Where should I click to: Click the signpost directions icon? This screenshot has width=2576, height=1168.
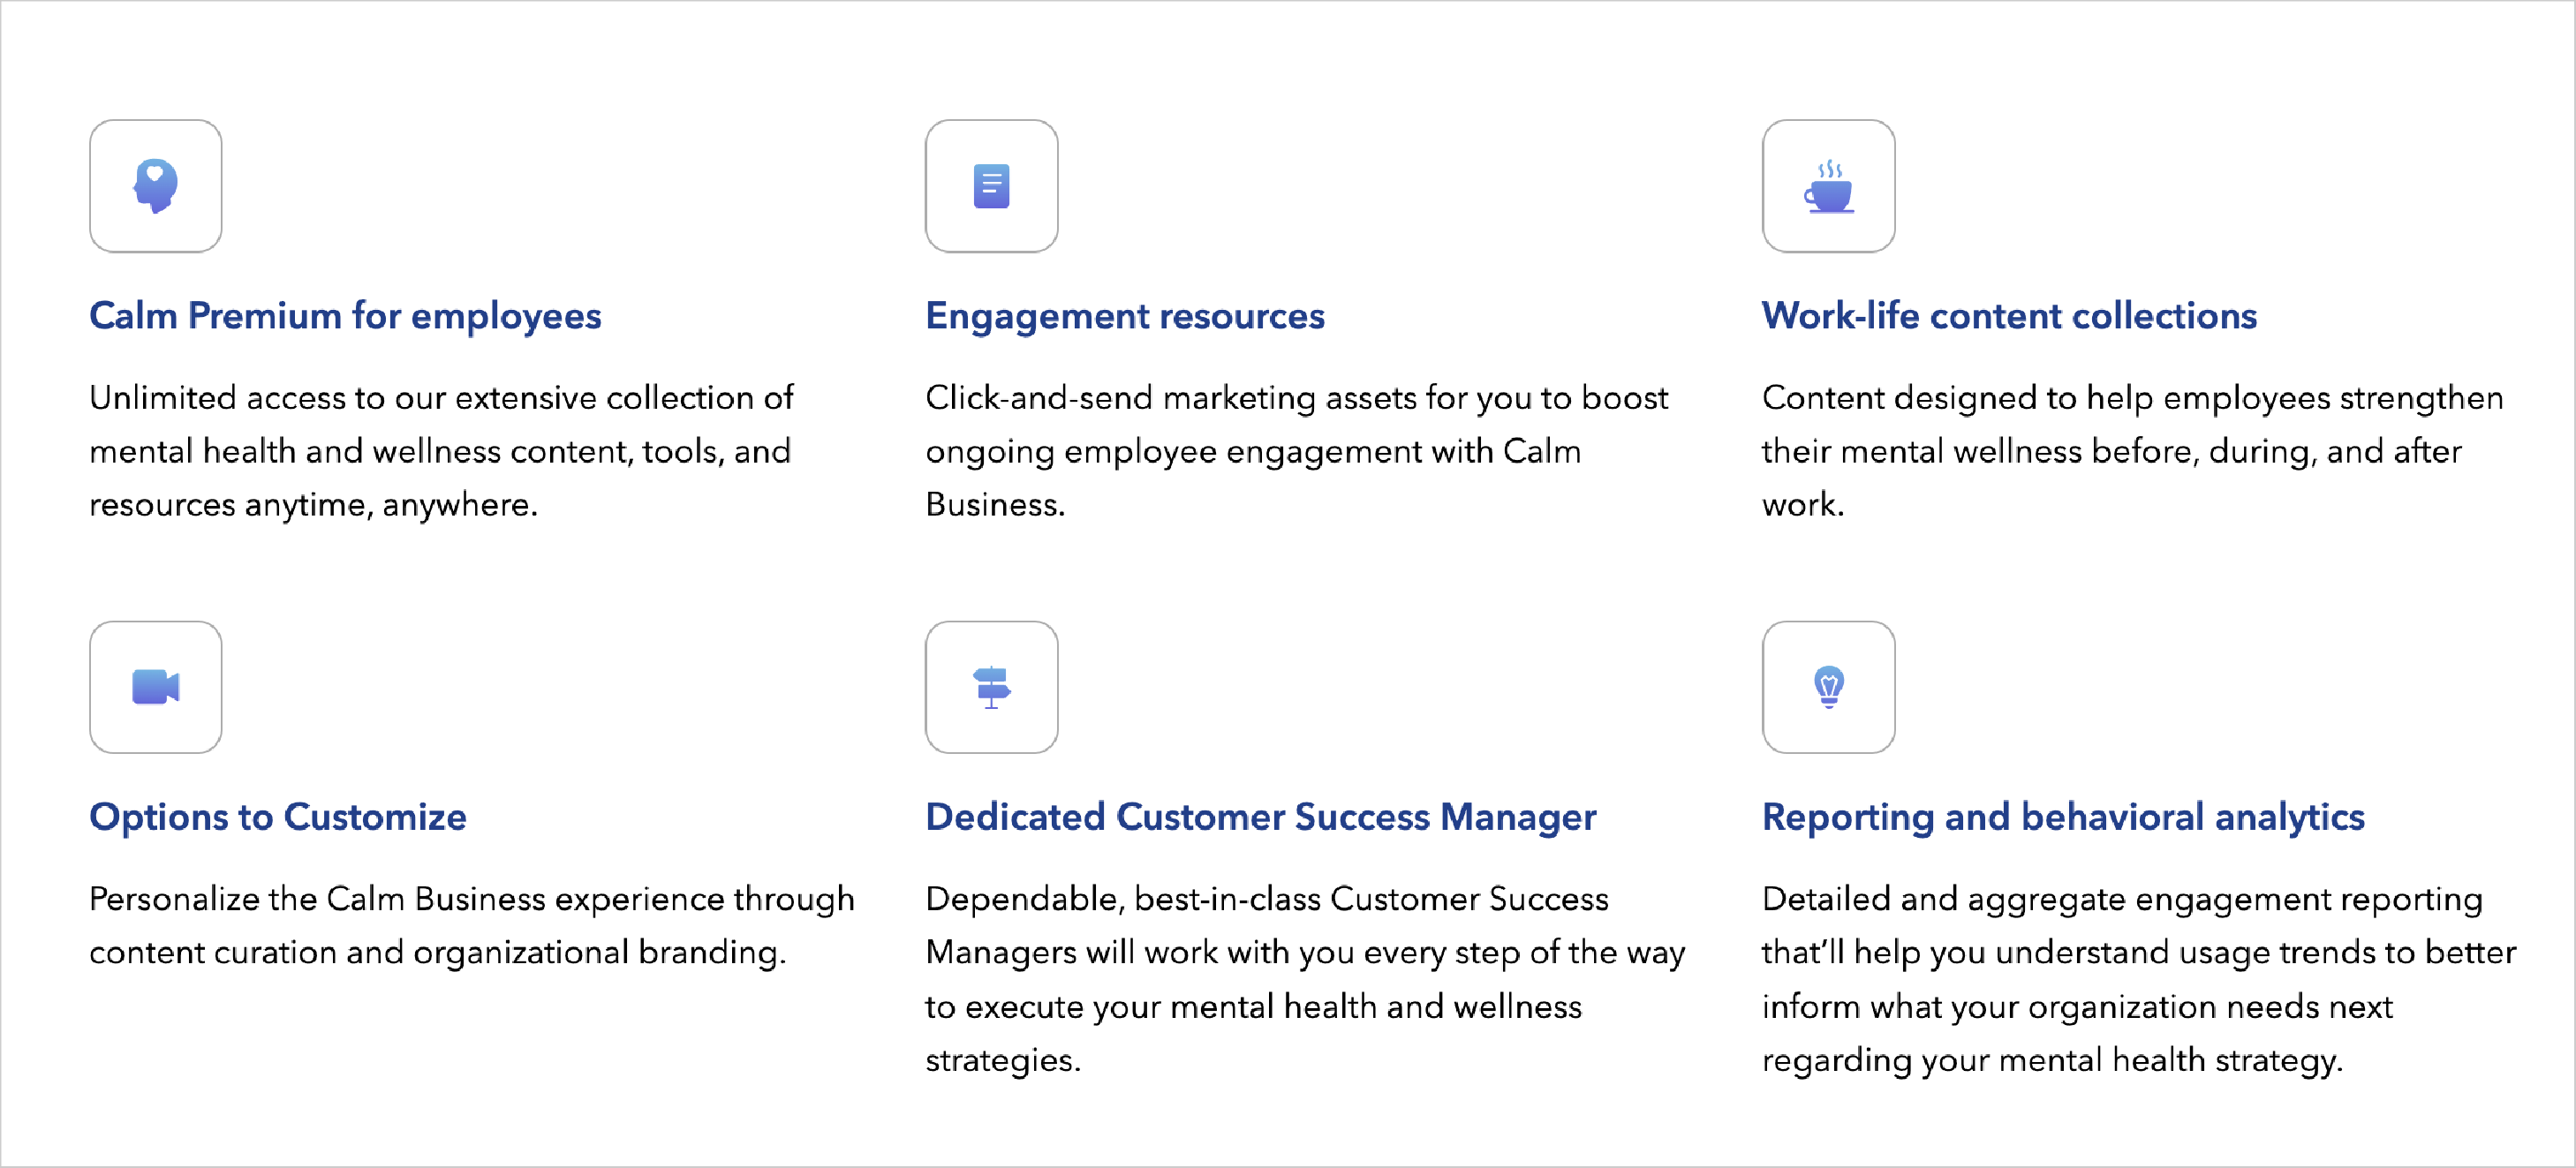pos(991,687)
